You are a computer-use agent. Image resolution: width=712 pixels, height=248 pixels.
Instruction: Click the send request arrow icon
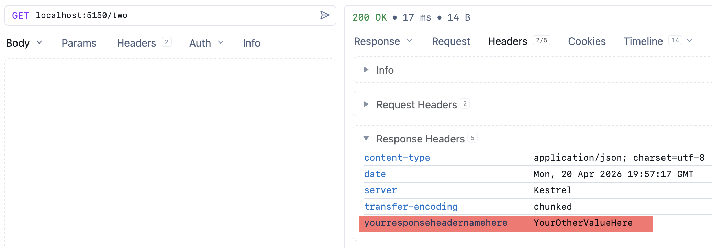pyautogui.click(x=324, y=15)
